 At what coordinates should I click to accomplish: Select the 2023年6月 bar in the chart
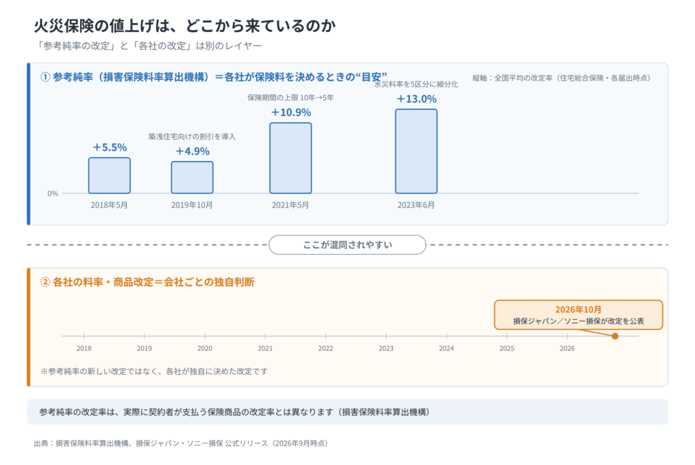tap(416, 151)
